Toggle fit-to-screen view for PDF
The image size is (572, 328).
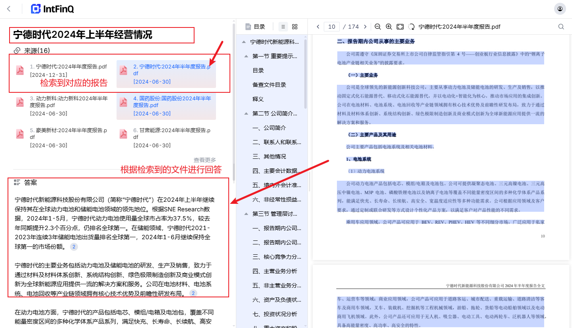click(x=400, y=27)
